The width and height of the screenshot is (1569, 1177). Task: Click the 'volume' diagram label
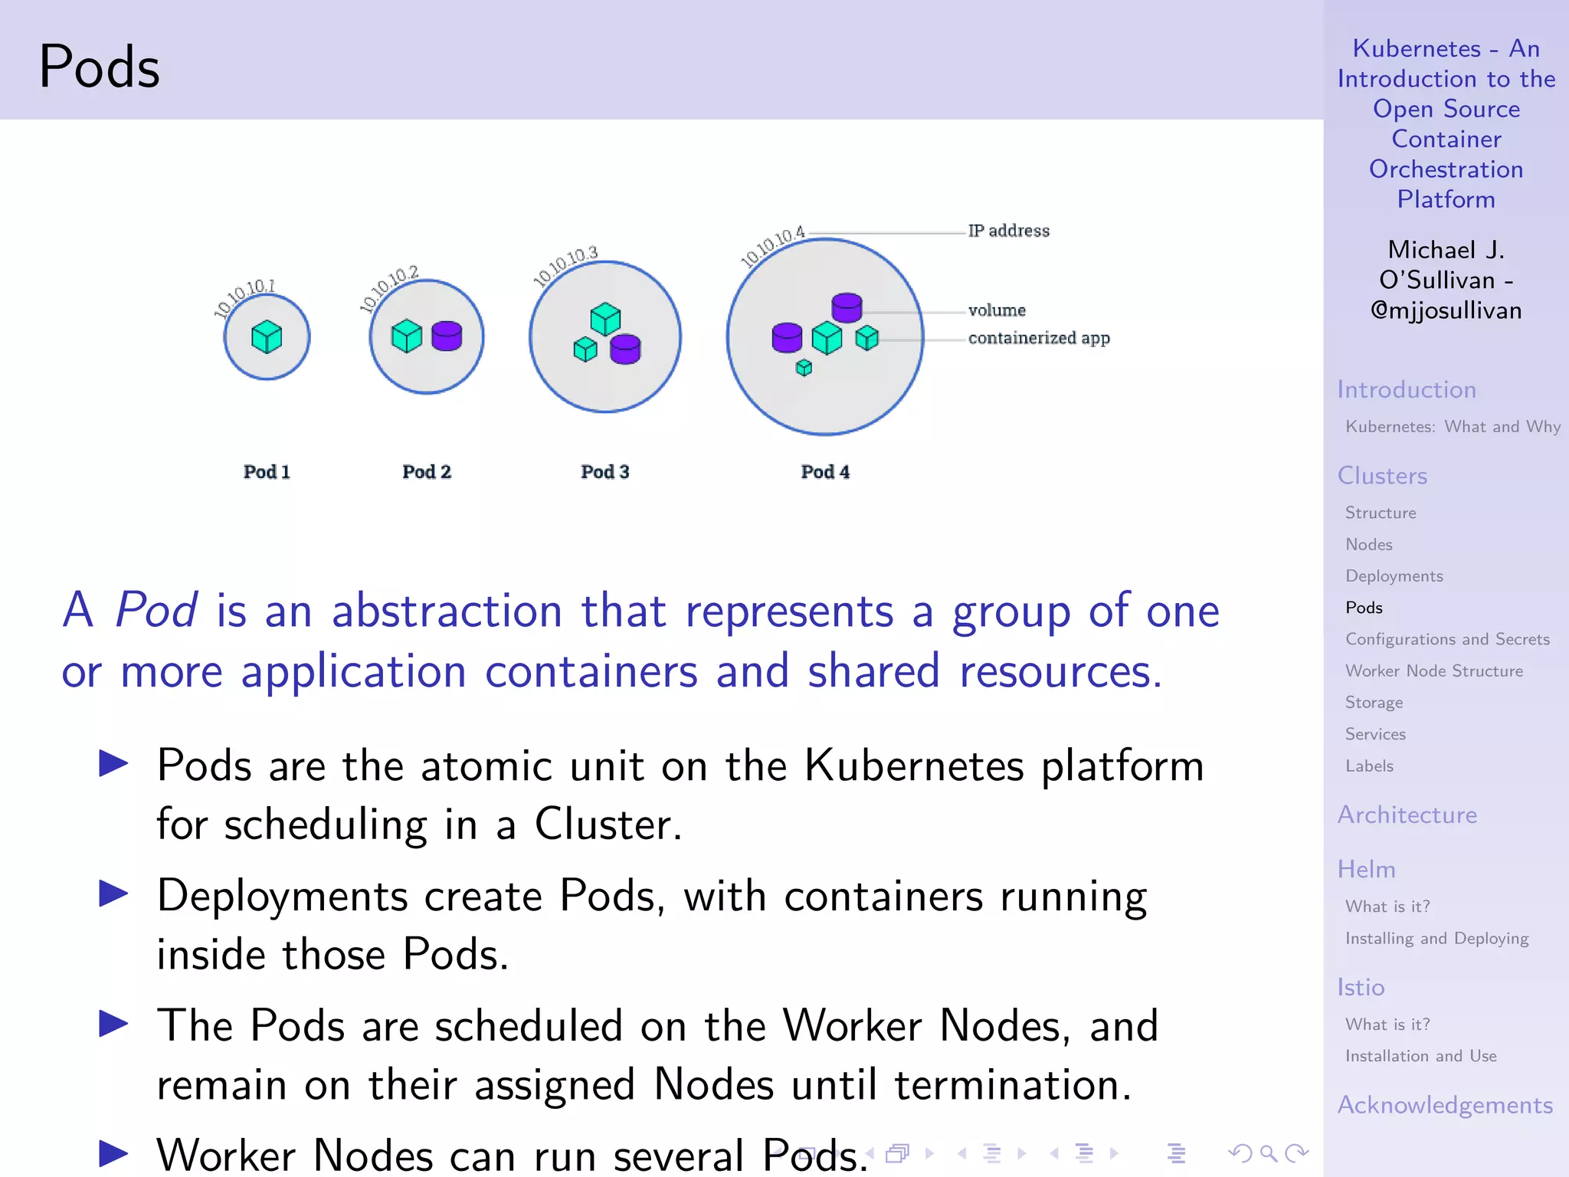click(x=997, y=310)
